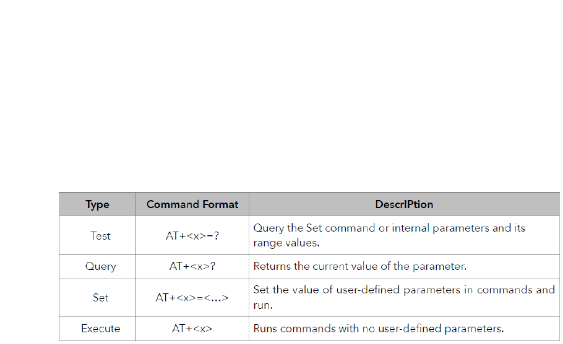
Task: Click 'Runs commands with no user-defined' description
Action: pyautogui.click(x=379, y=328)
